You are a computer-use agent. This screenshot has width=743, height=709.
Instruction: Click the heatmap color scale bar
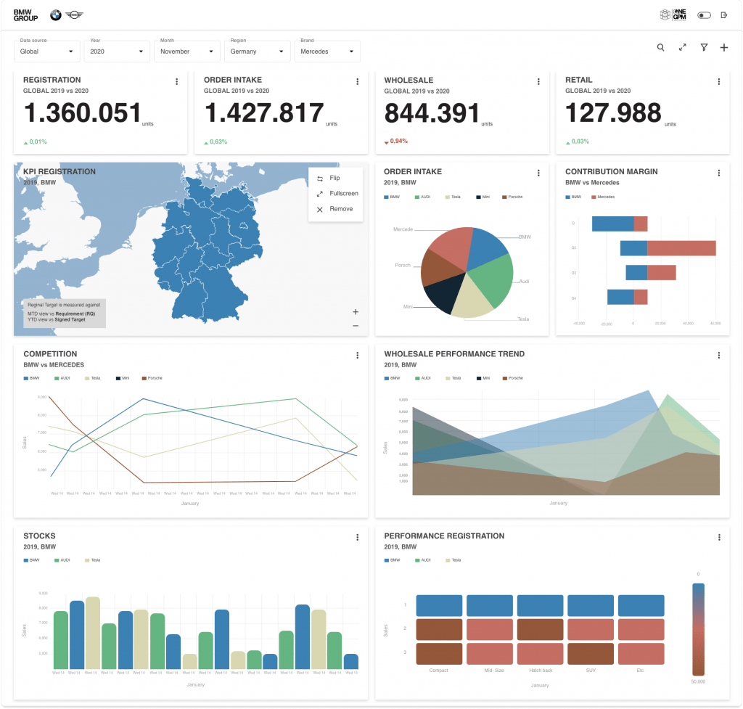coord(698,629)
